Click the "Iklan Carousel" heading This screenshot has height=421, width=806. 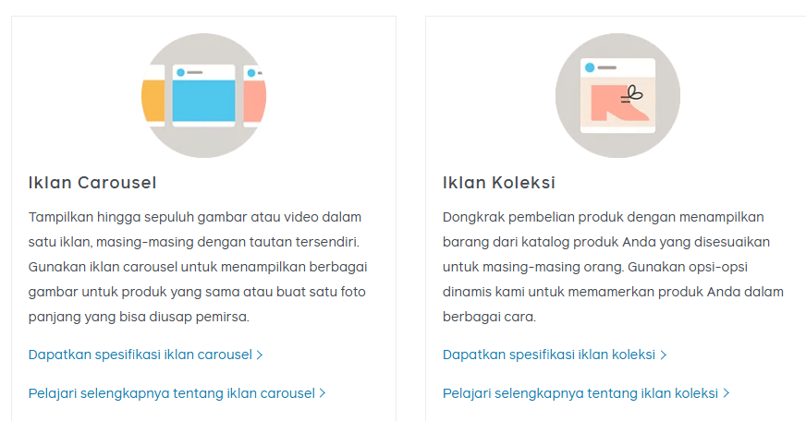pyautogui.click(x=92, y=182)
